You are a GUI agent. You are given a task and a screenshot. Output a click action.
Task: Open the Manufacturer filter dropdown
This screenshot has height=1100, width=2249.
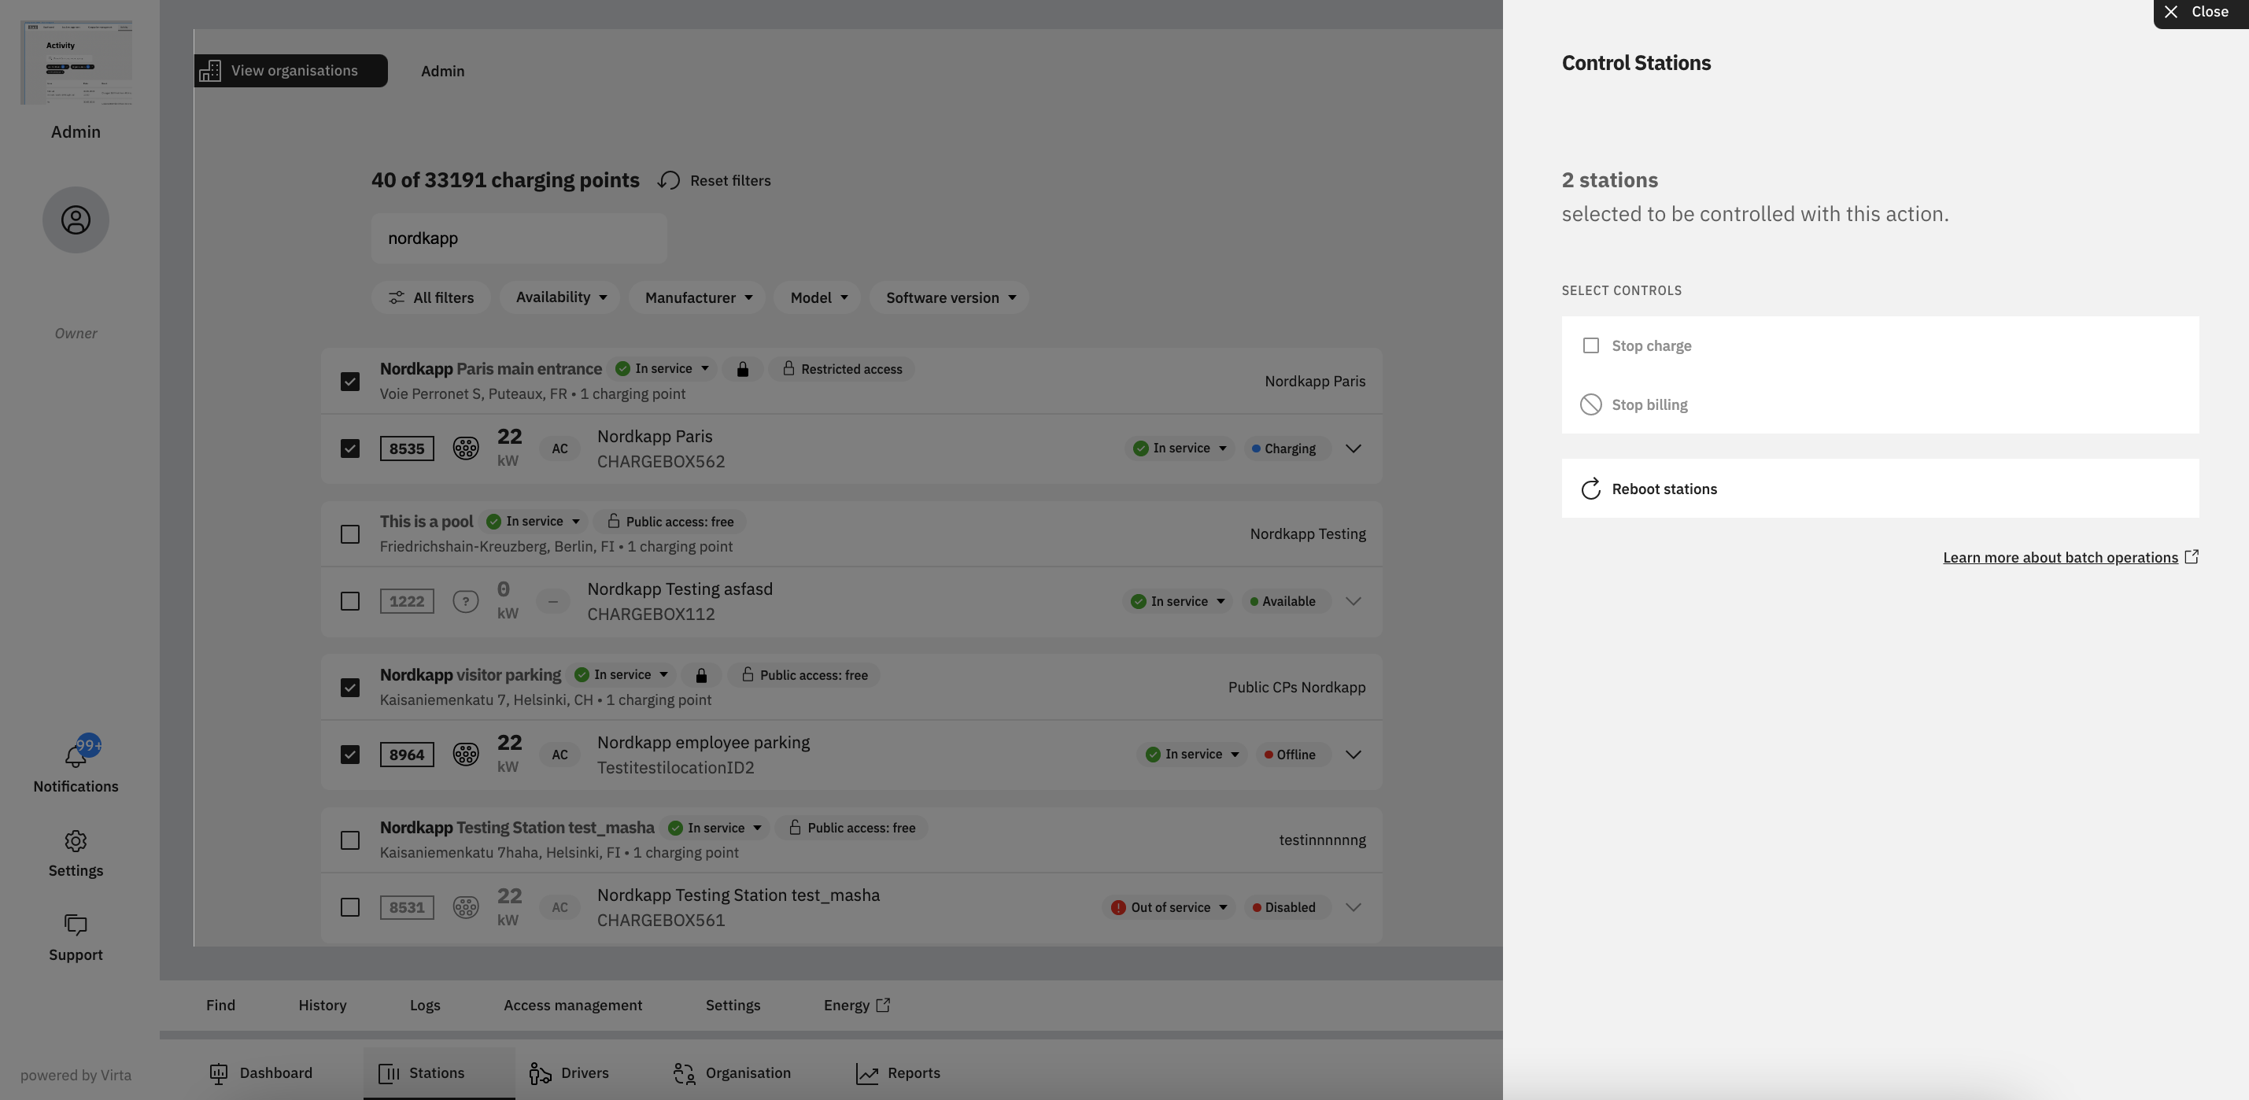[697, 297]
